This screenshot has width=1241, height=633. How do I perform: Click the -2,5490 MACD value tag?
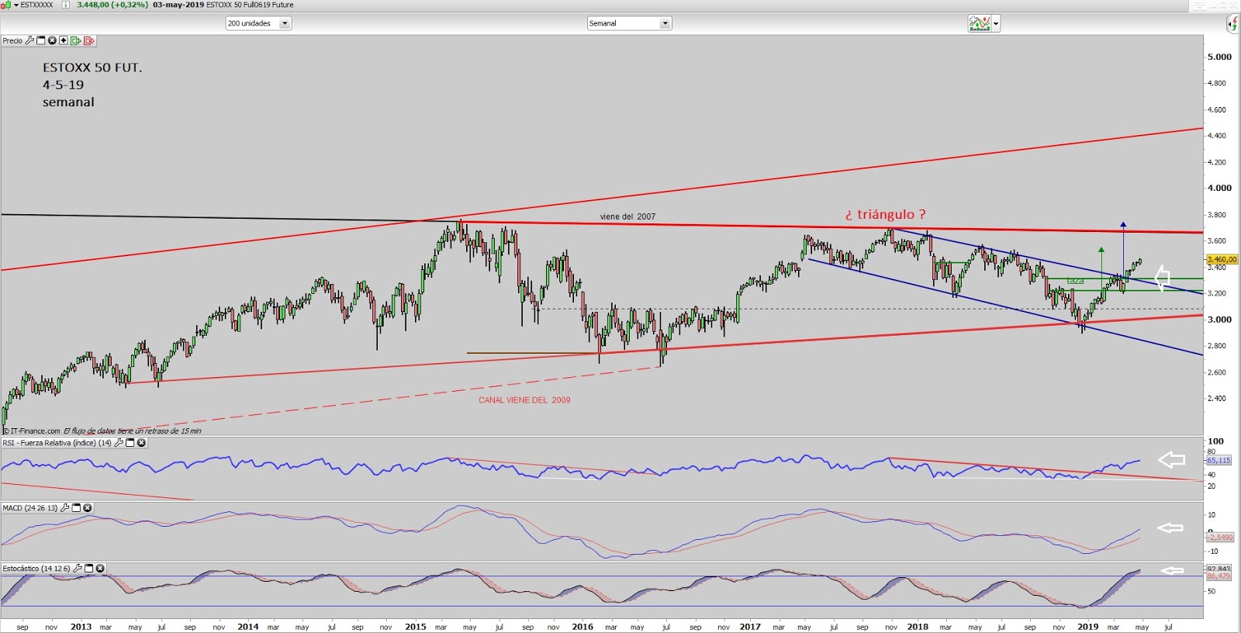click(x=1220, y=537)
